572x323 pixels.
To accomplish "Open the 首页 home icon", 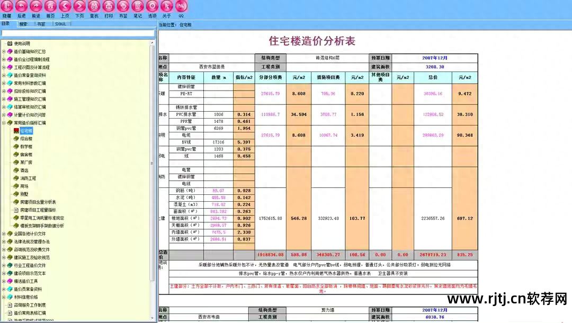I will pos(50,6).
